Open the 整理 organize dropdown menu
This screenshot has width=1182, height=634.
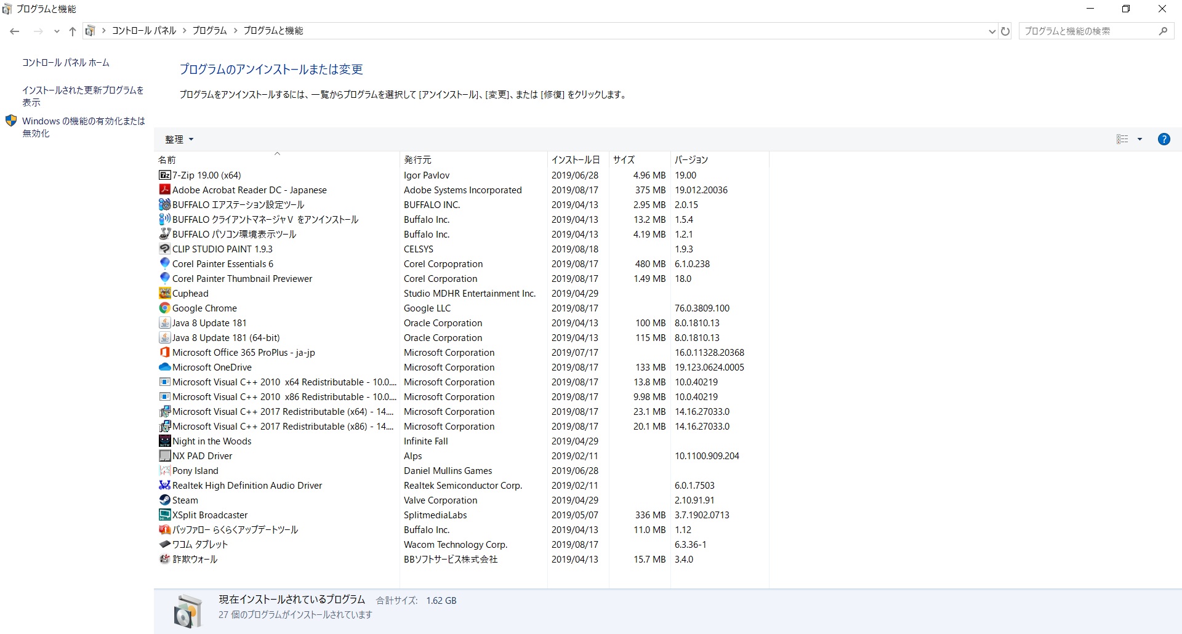[179, 140]
